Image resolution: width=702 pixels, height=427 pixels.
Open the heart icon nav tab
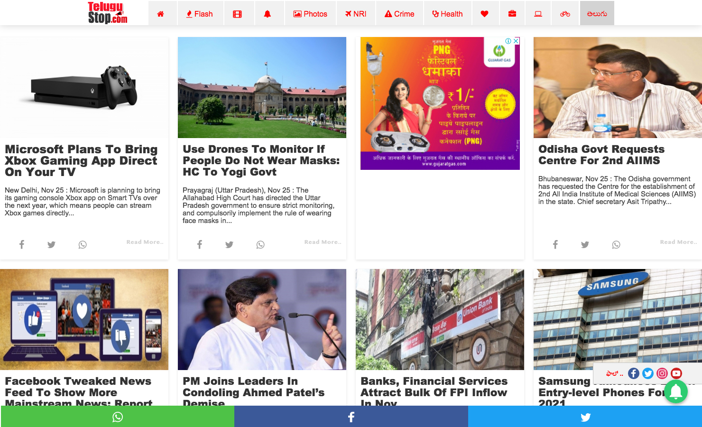[484, 13]
